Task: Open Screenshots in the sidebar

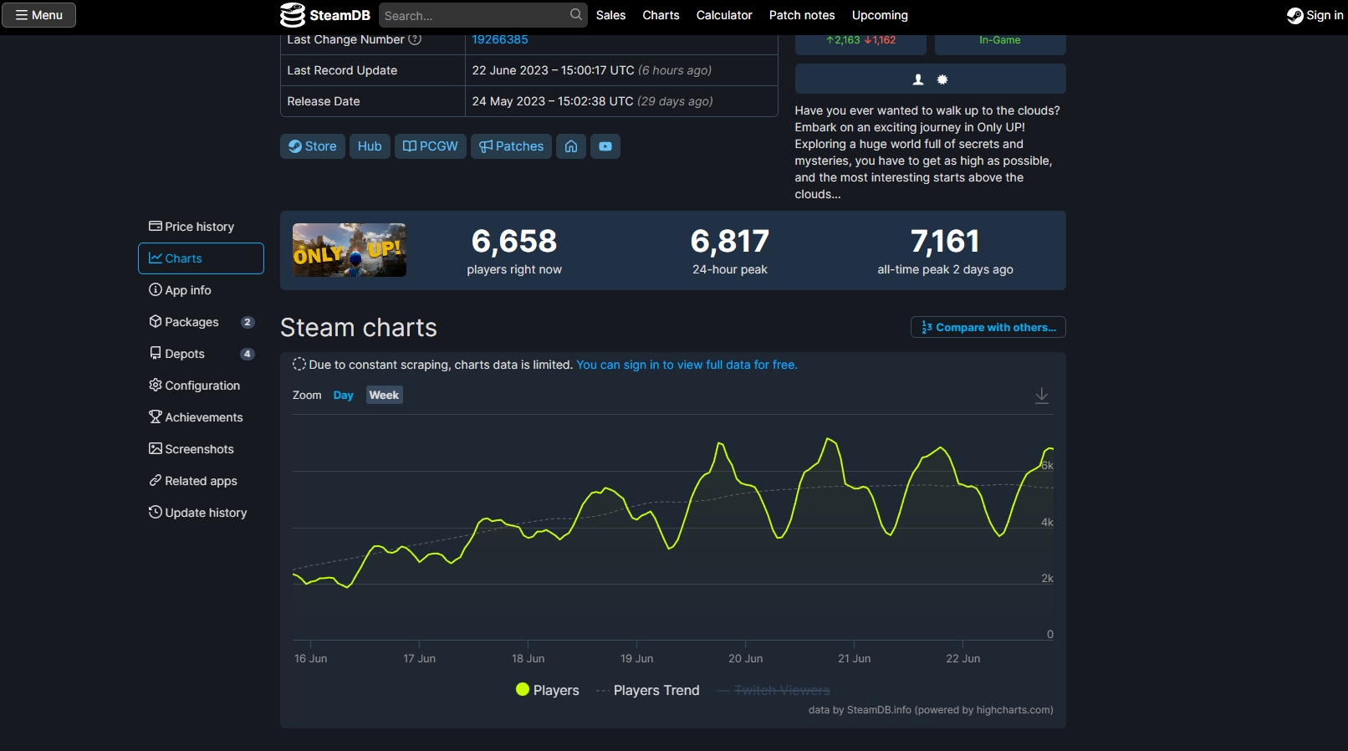Action: [201, 449]
